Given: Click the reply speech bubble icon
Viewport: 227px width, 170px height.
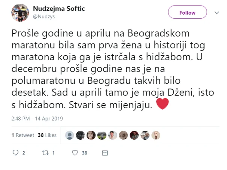Looking at the screenshot, I should 15,153.
